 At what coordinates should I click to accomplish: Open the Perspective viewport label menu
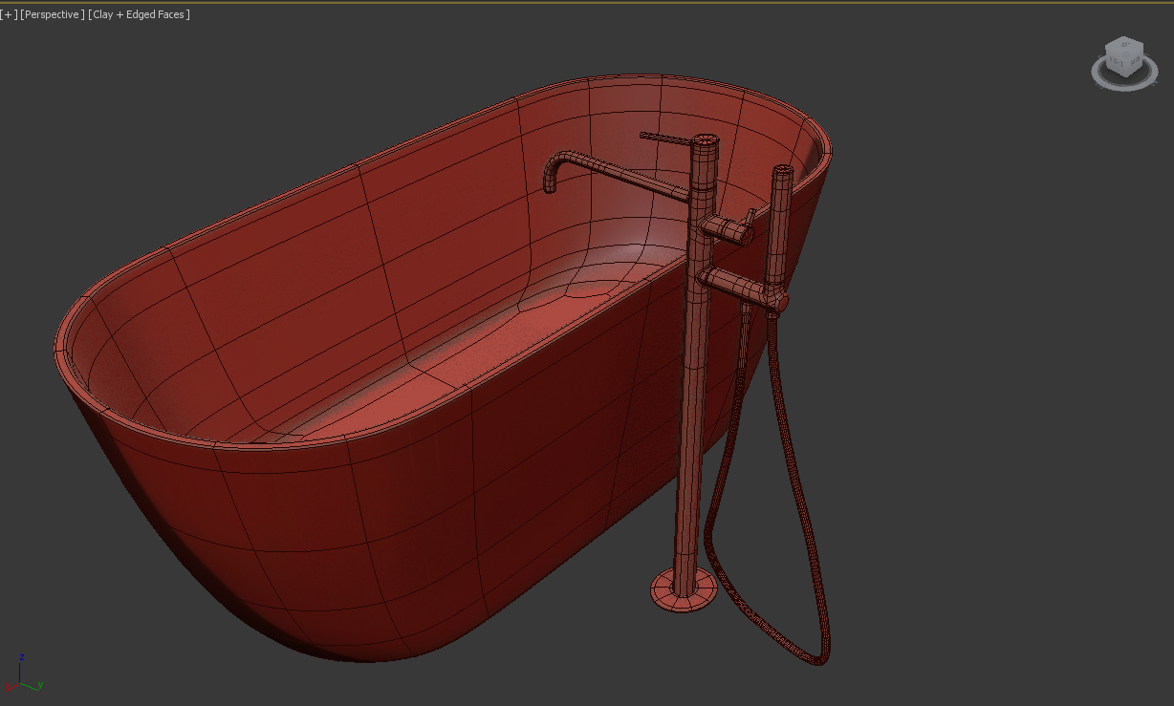[x=52, y=14]
